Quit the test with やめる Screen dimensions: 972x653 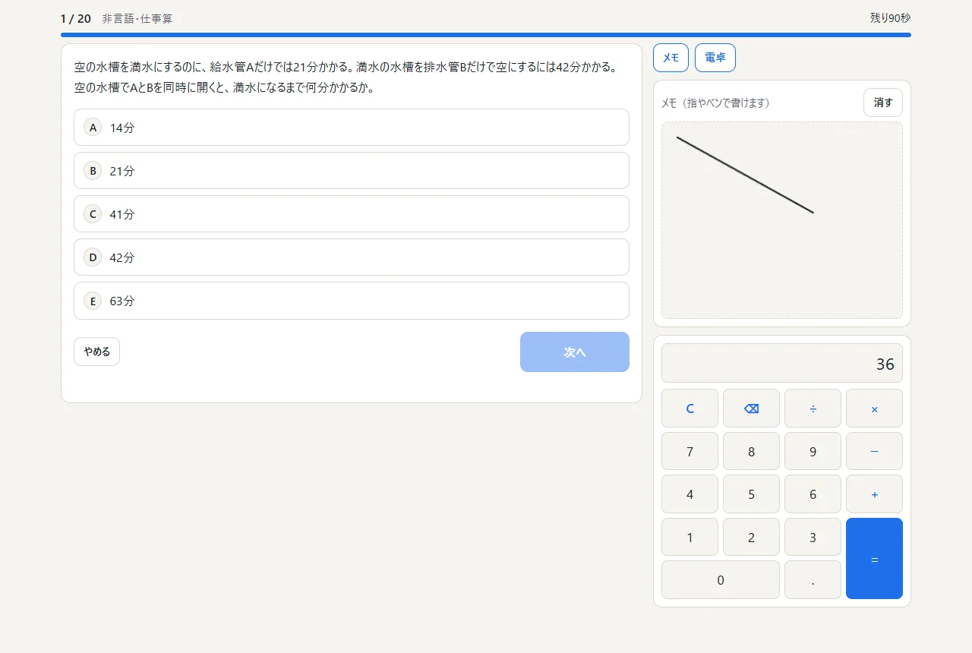point(96,352)
